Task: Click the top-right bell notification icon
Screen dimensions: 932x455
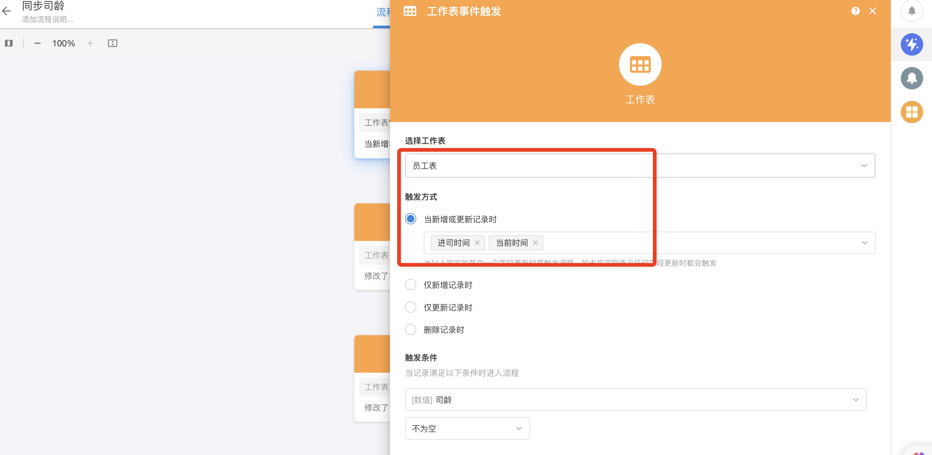Action: coord(911,11)
